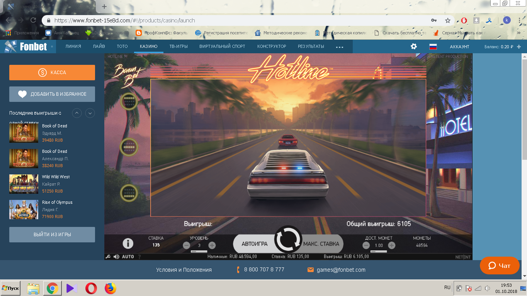Adjust the coin value slider

coord(379,251)
